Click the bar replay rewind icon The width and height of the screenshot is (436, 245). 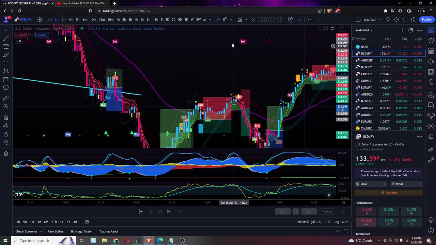[299, 19]
